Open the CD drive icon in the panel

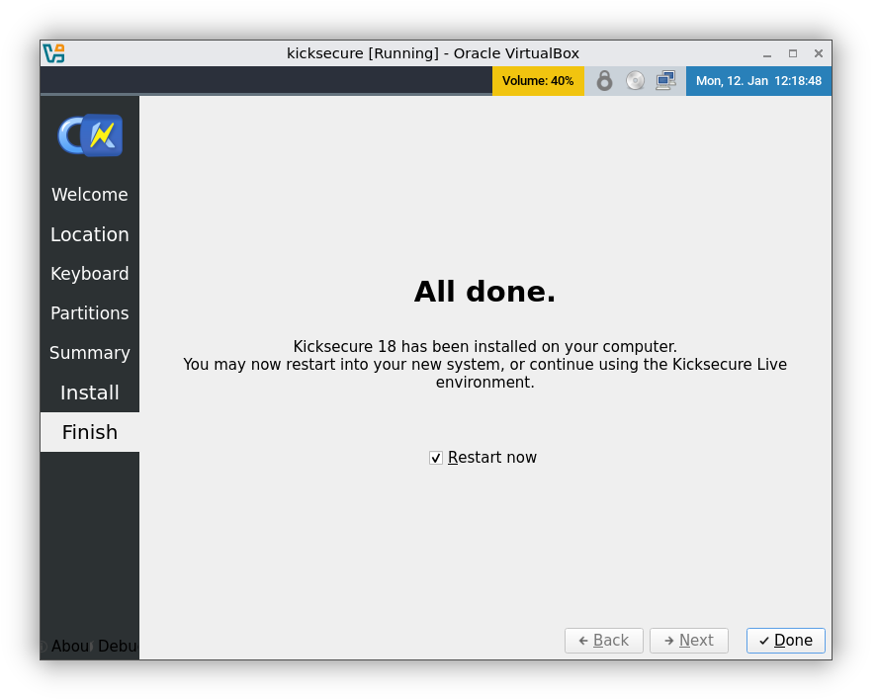point(635,80)
